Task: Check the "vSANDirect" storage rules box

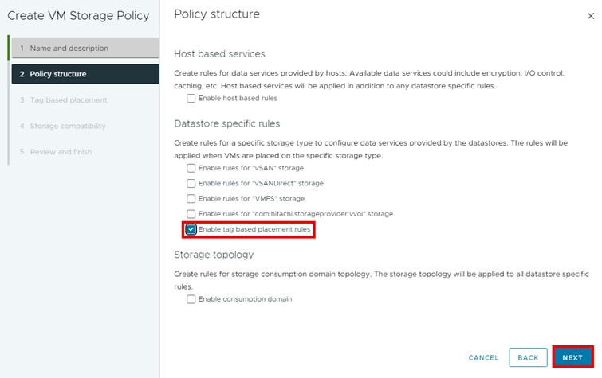Action: coord(191,184)
